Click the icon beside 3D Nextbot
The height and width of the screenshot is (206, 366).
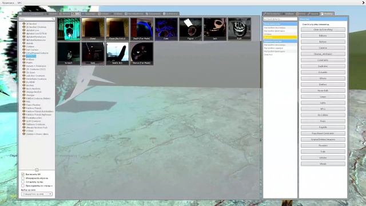[x=24, y=23]
